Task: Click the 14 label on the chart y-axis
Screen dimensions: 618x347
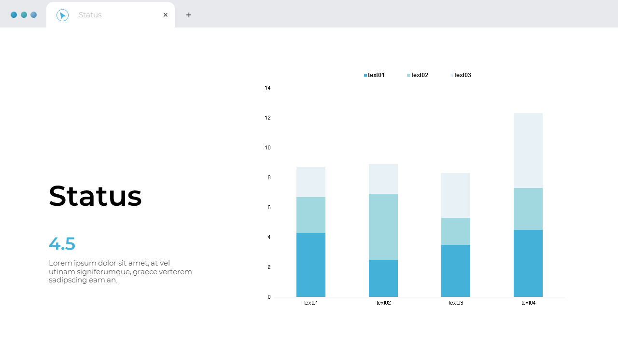Action: (267, 88)
